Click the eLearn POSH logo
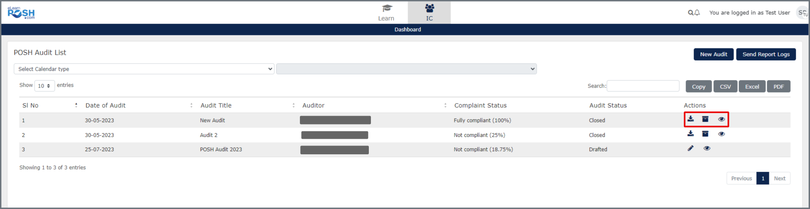The width and height of the screenshot is (810, 209). [21, 13]
